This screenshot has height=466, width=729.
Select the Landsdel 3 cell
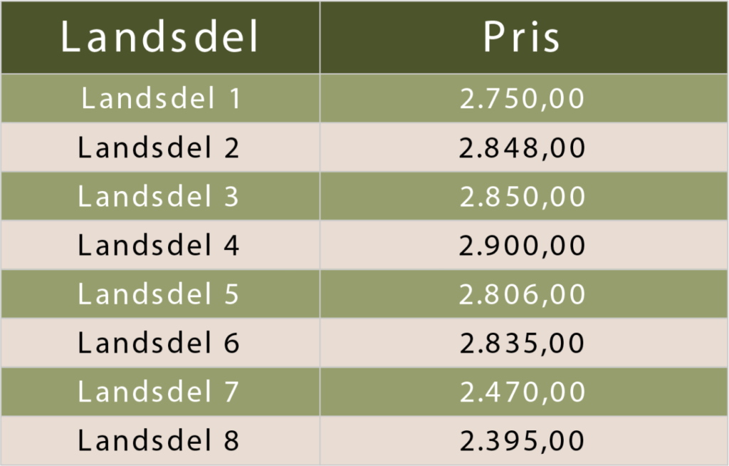coord(159,197)
